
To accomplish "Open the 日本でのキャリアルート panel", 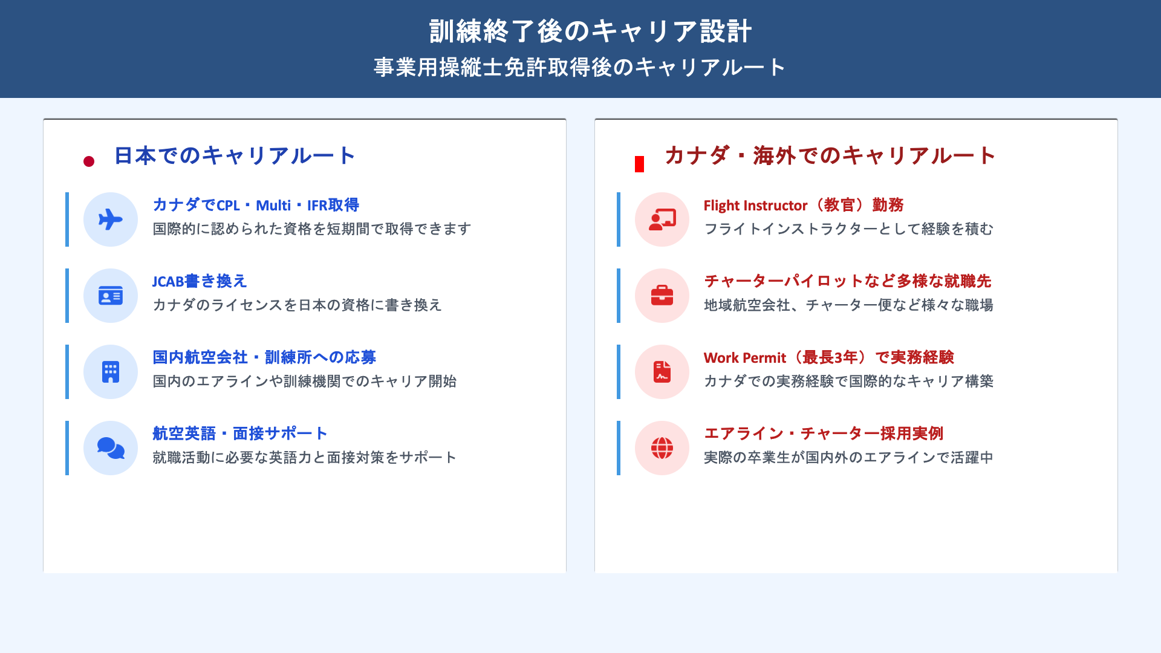I will pos(235,155).
